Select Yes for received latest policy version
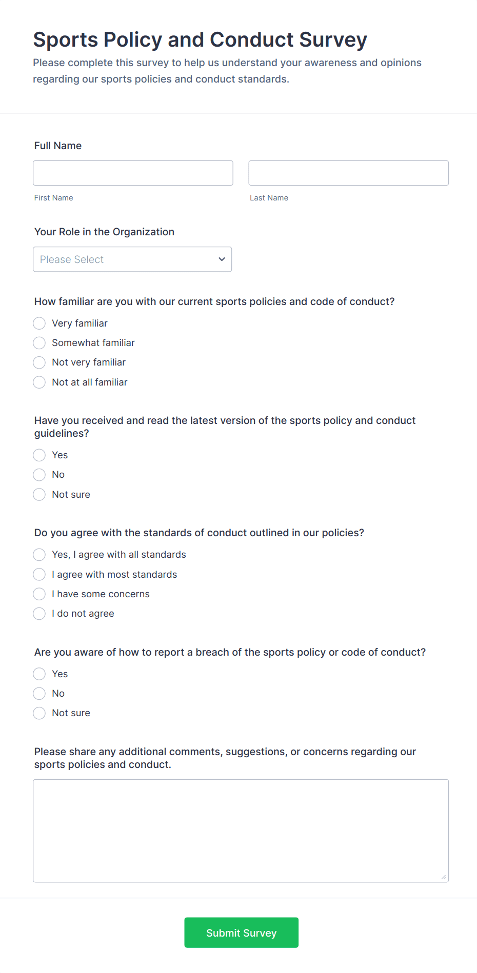The image size is (477, 973). 39,455
